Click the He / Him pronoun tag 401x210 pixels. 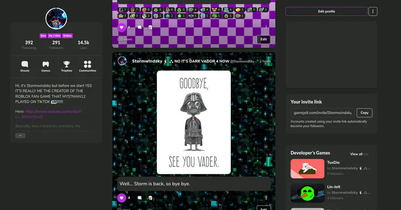point(54,36)
